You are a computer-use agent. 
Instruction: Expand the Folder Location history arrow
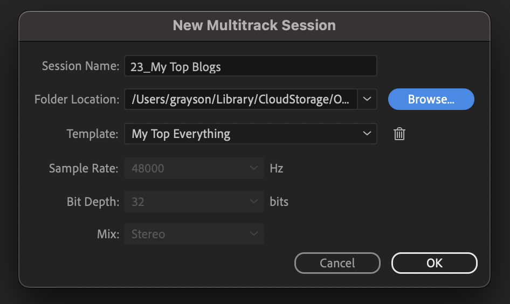pyautogui.click(x=367, y=100)
